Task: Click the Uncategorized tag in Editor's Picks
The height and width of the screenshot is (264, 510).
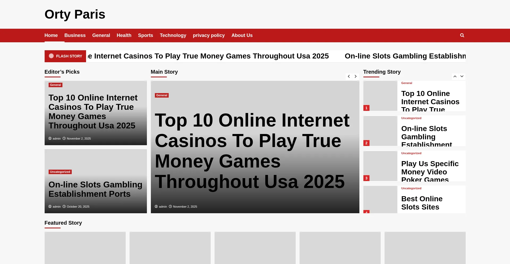Action: [60, 172]
